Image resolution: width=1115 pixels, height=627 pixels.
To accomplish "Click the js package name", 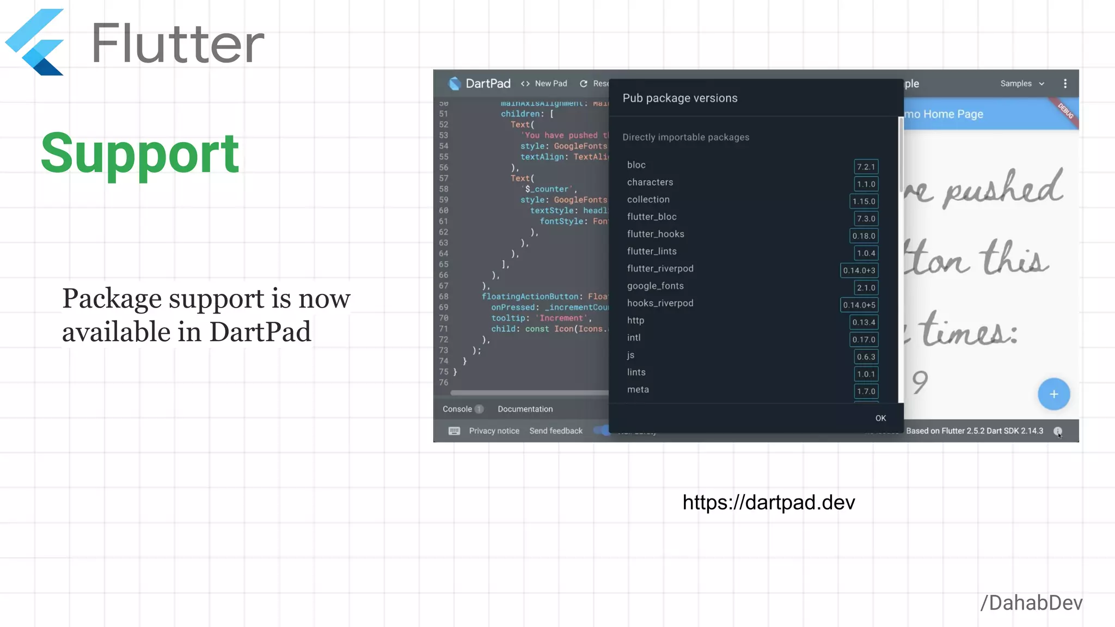I will pos(630,355).
